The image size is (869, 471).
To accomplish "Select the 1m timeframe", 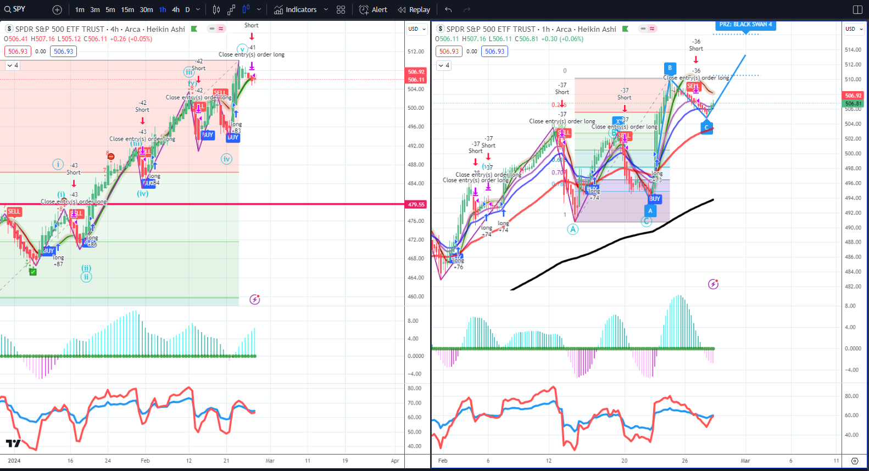I will tap(80, 9).
